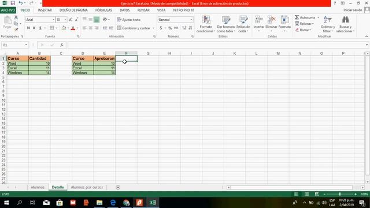Select cell E1 Aprobaron

coord(104,58)
